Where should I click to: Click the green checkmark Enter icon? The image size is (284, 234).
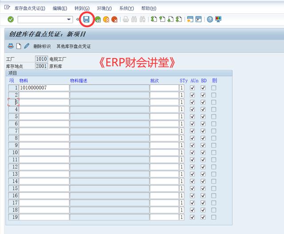(11, 19)
